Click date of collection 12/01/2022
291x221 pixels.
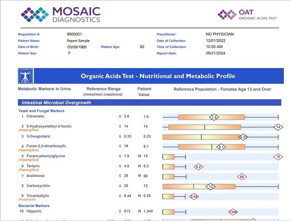click(x=216, y=40)
